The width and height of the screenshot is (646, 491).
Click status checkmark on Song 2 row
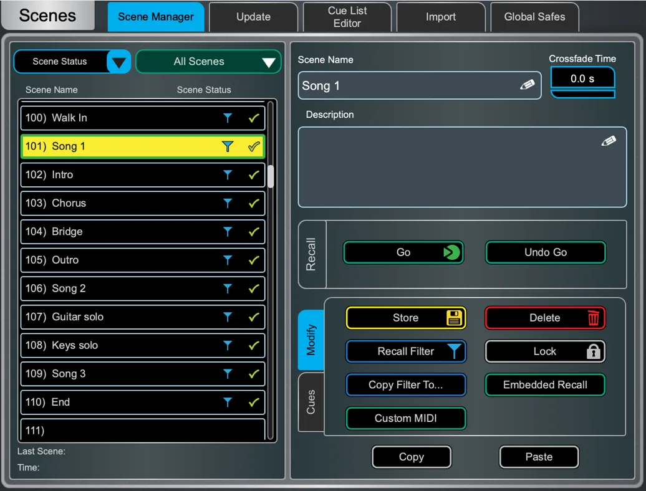254,288
